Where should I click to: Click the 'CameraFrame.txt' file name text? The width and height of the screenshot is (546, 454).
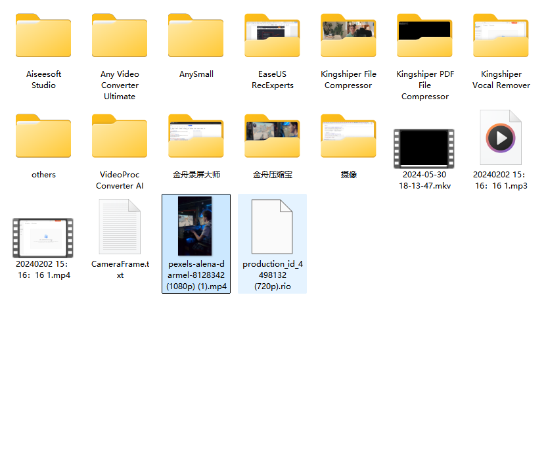pyautogui.click(x=120, y=269)
